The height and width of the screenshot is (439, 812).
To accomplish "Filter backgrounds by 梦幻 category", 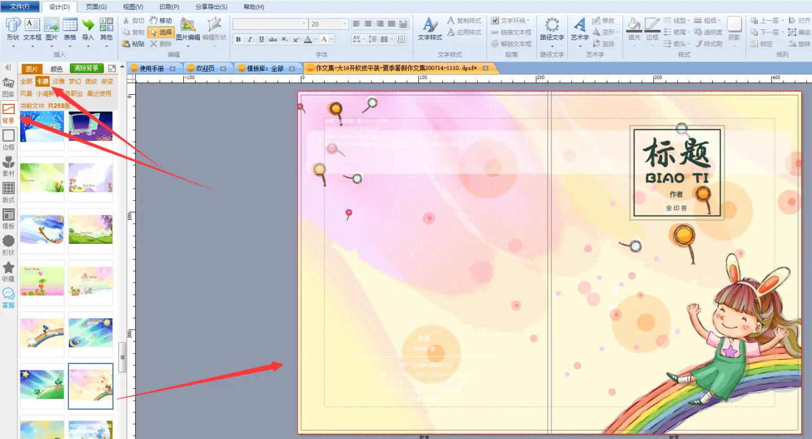I will pos(75,81).
